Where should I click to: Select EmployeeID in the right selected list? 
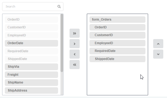(x=117, y=43)
